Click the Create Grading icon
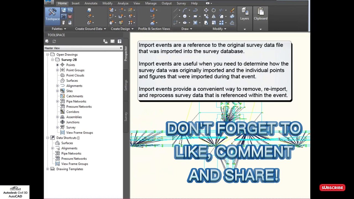This screenshot has height=199, width=354. 111,23
